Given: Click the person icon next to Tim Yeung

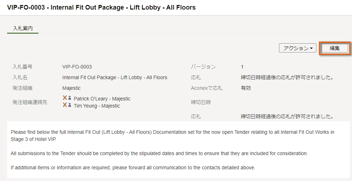Looking at the screenshot, I should click(69, 105).
